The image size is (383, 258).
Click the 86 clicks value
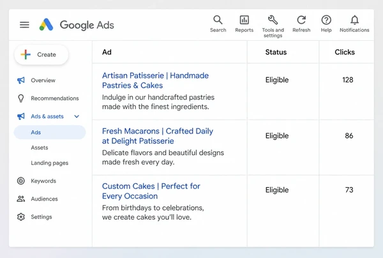click(x=349, y=135)
